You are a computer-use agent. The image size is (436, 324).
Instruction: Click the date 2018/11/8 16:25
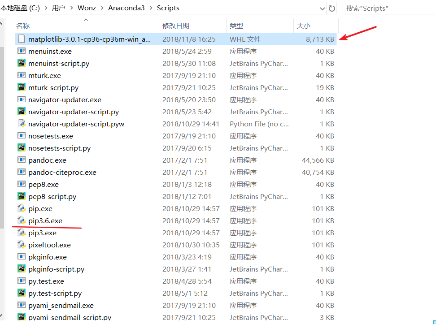(189, 39)
